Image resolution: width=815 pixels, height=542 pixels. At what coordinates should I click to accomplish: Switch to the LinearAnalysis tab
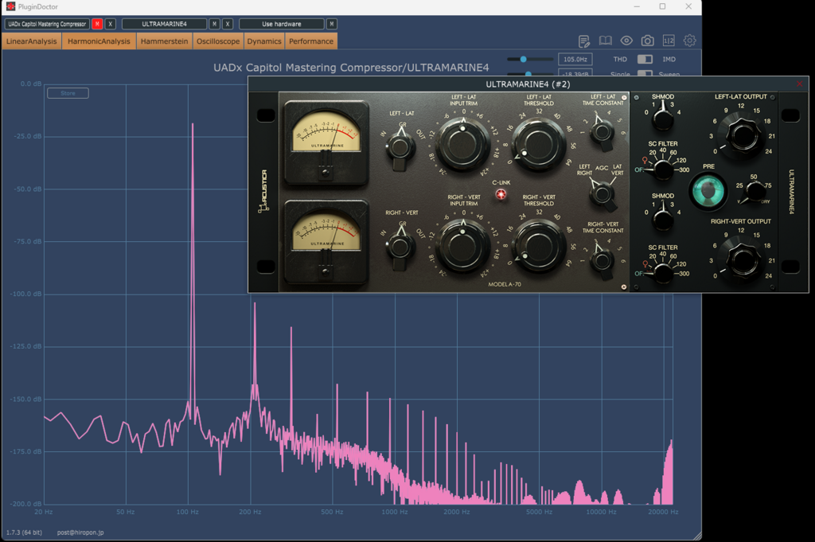tap(32, 41)
